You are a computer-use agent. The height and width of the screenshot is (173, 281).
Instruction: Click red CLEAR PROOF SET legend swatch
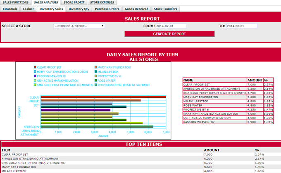coord(35,67)
